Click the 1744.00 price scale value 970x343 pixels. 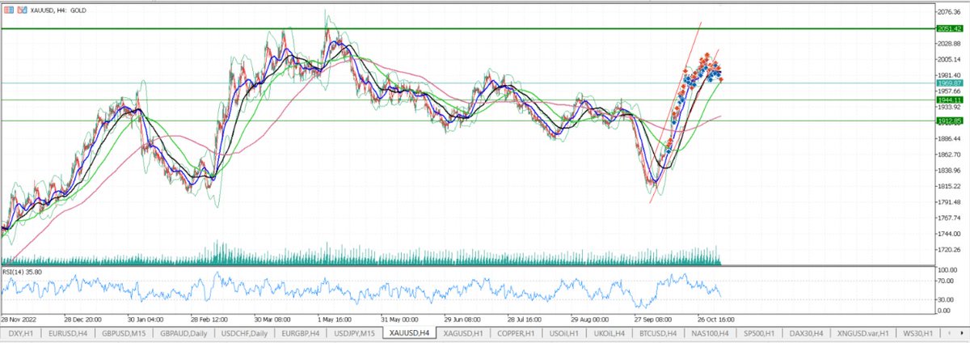[949, 234]
